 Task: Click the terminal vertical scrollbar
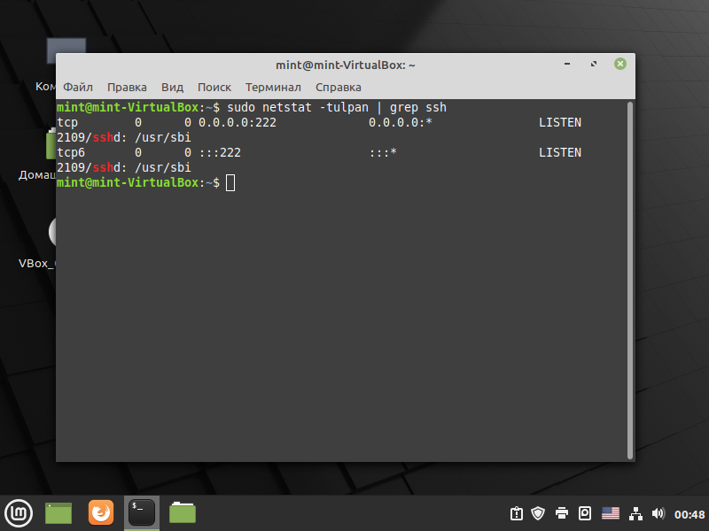(630, 280)
